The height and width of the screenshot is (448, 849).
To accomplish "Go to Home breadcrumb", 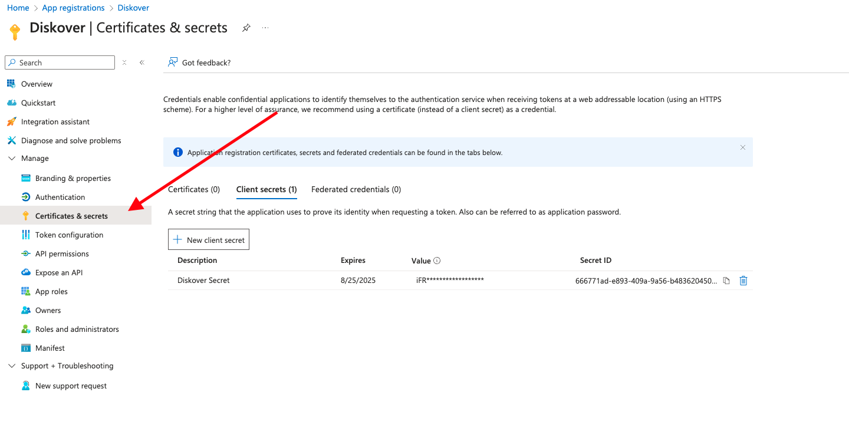I will point(18,8).
